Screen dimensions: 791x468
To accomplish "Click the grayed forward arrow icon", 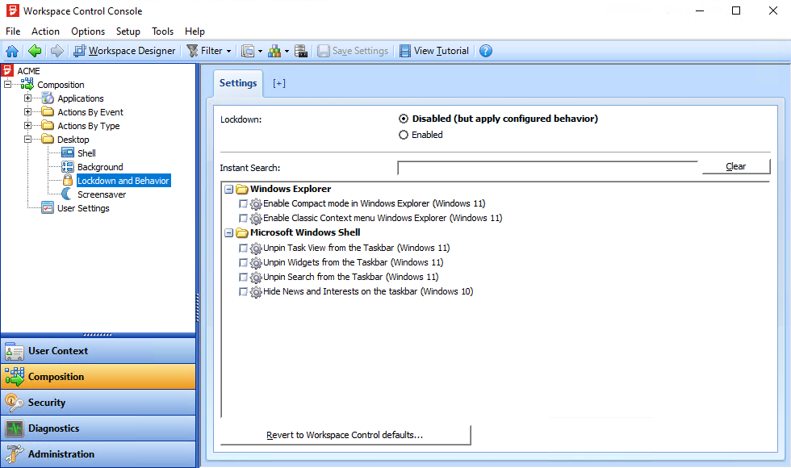I will (57, 51).
